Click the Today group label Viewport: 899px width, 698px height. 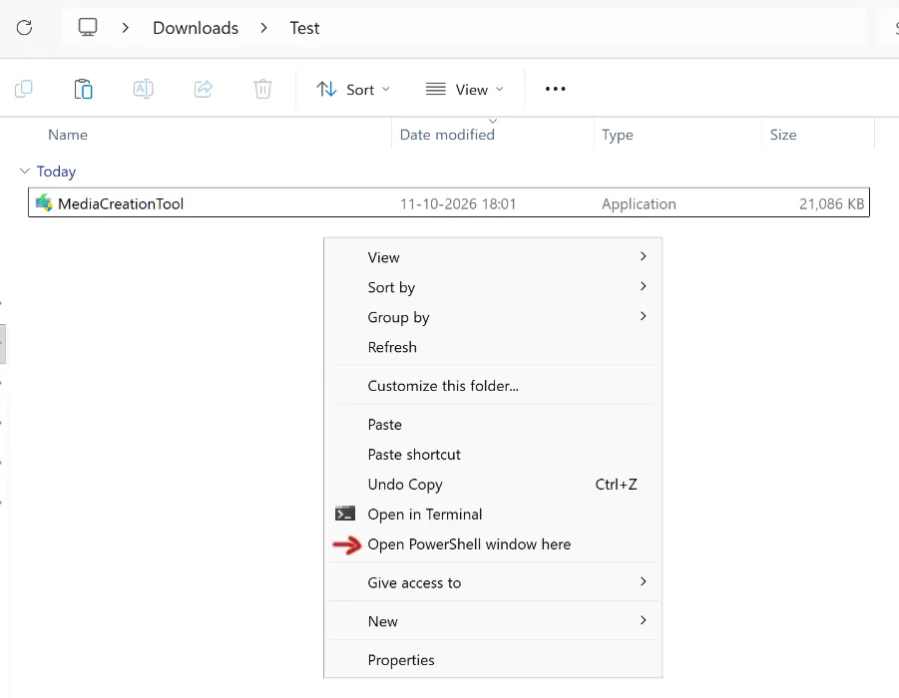point(56,172)
